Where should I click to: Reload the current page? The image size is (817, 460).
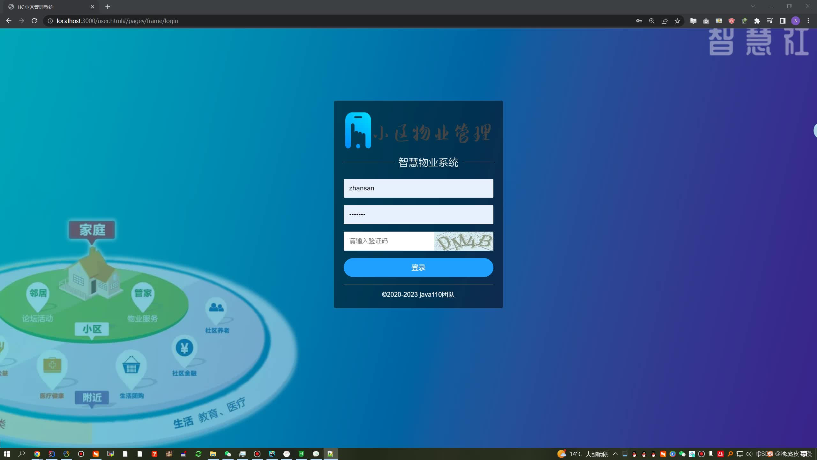(34, 21)
